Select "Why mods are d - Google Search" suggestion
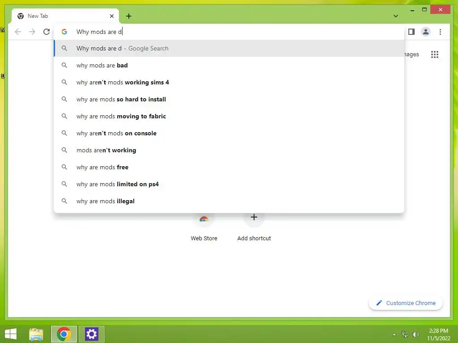This screenshot has width=458, height=343. [x=229, y=48]
